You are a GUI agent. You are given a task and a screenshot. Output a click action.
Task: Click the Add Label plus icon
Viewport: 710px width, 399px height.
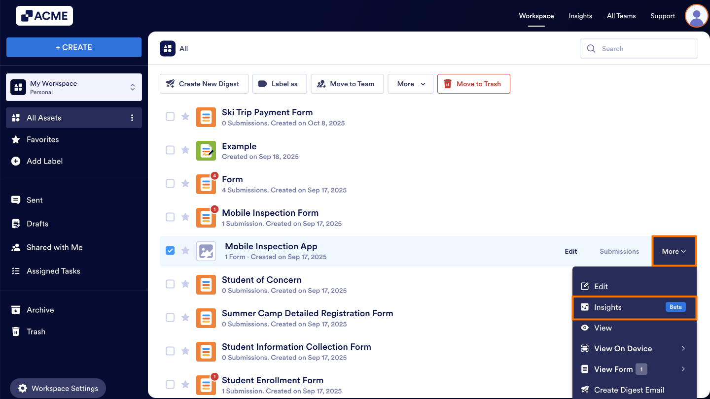[x=16, y=161]
